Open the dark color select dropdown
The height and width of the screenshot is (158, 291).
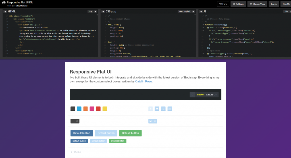point(75,121)
